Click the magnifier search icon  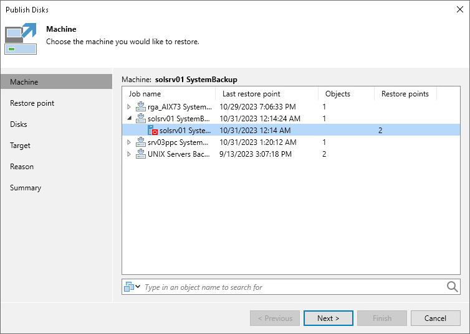tap(453, 287)
